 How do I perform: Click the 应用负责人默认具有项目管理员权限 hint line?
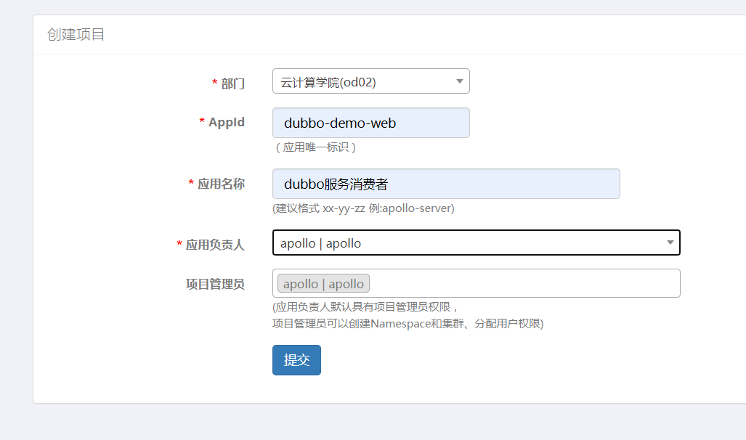tap(365, 307)
